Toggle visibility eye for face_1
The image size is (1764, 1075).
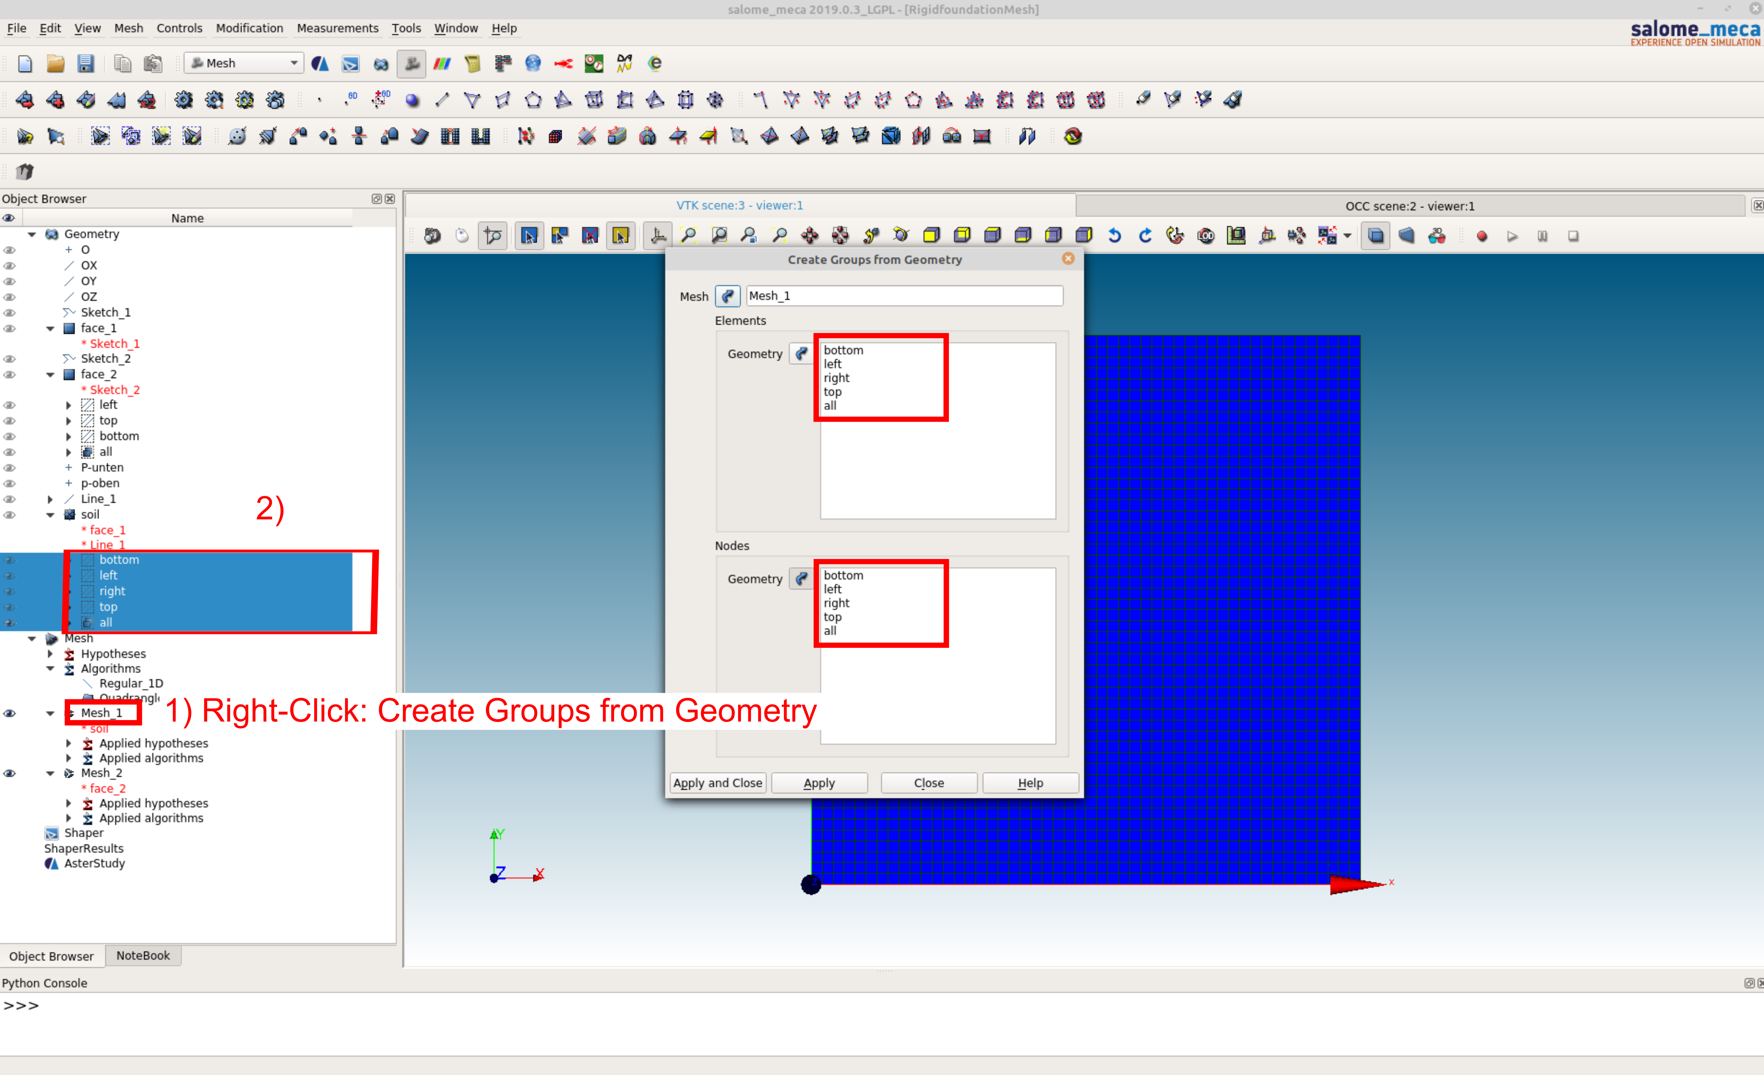coord(9,329)
